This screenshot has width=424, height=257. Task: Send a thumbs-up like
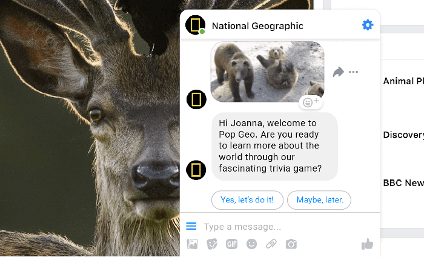click(x=367, y=244)
